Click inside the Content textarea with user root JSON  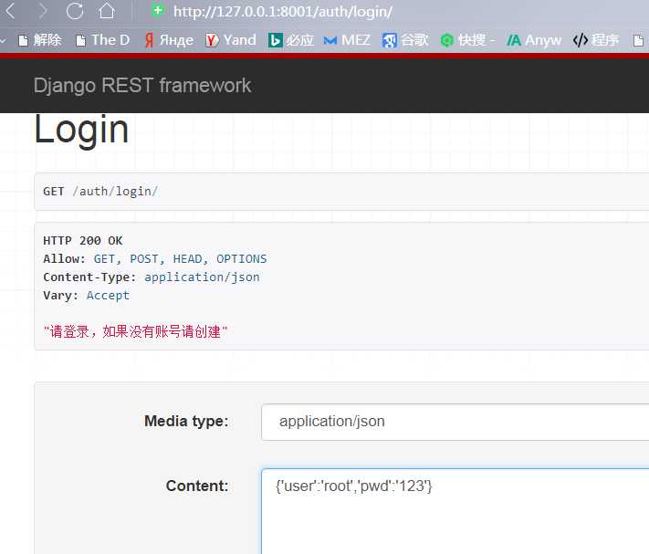[455, 511]
